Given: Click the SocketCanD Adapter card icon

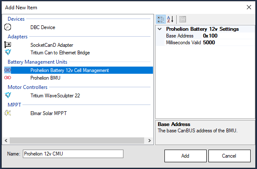Looking at the screenshot, I should (8, 44).
